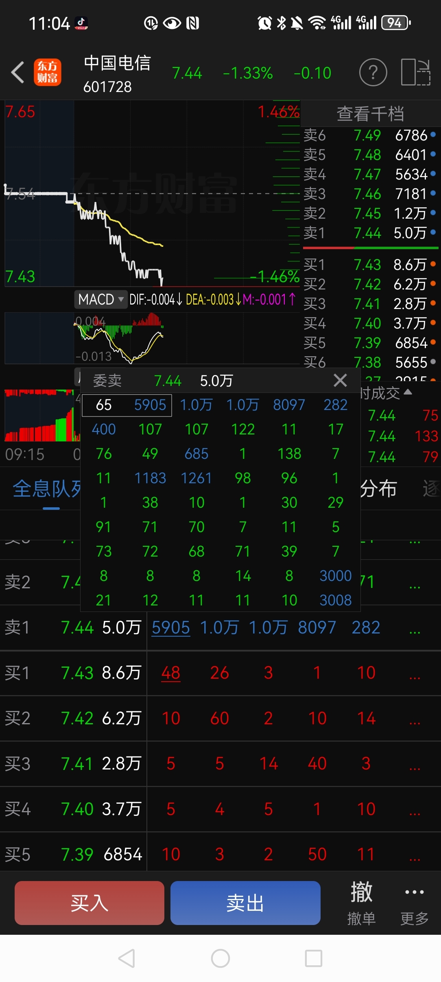The width and height of the screenshot is (441, 982).
Task: Select the 买4 7.40 order book row
Action: pos(370,323)
